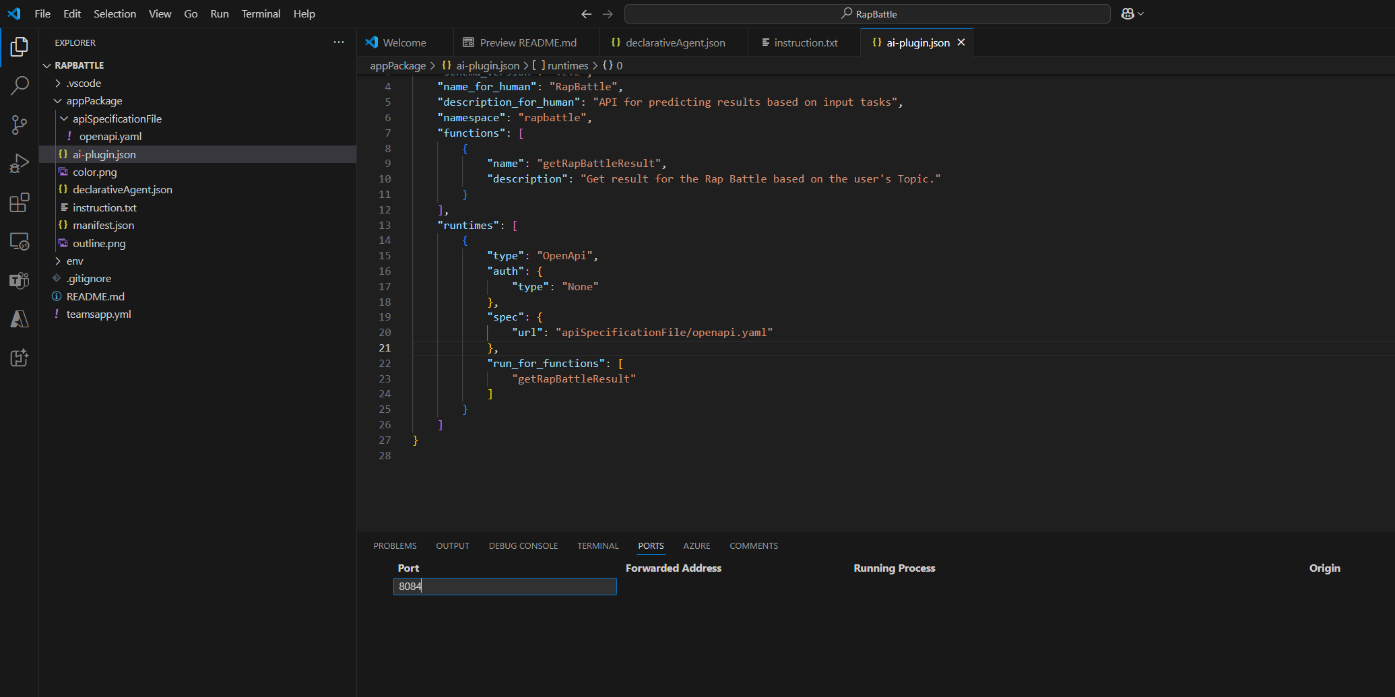Open teamsapp.yml in the explorer
Screen dimensions: 1395x697
pyautogui.click(x=98, y=314)
